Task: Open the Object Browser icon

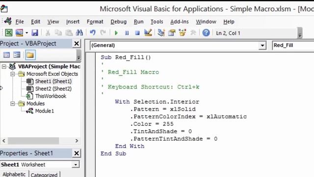Action: [183, 32]
